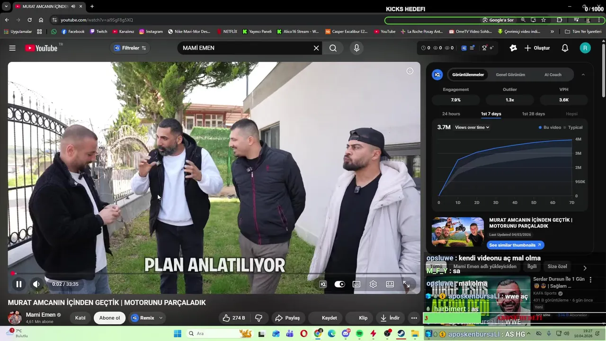Image resolution: width=606 pixels, height=341 pixels.
Task: Open vidIQ Filtreler panel
Action: pyautogui.click(x=130, y=48)
